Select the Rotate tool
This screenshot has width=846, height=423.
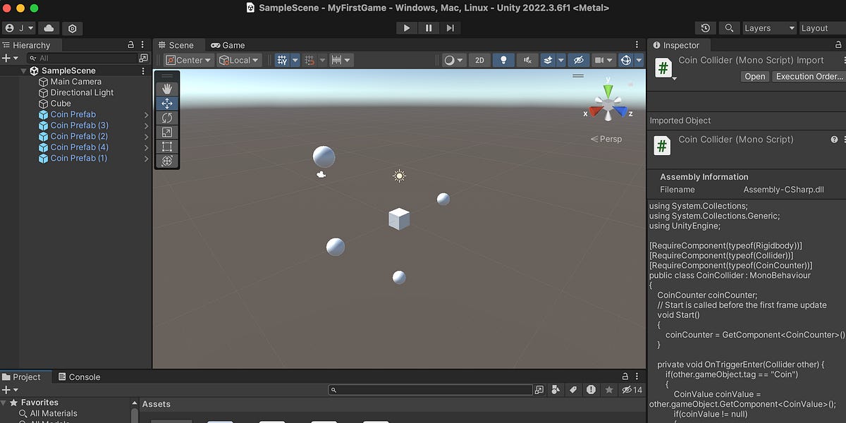[x=167, y=118]
